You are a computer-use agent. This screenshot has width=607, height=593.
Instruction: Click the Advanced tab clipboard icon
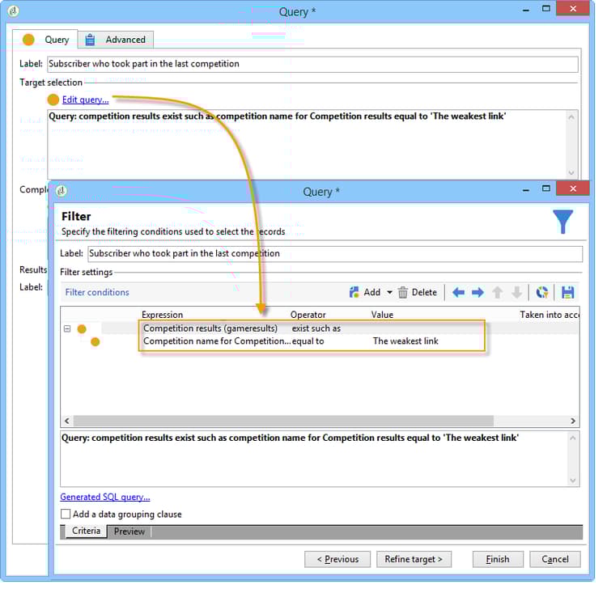coord(90,40)
